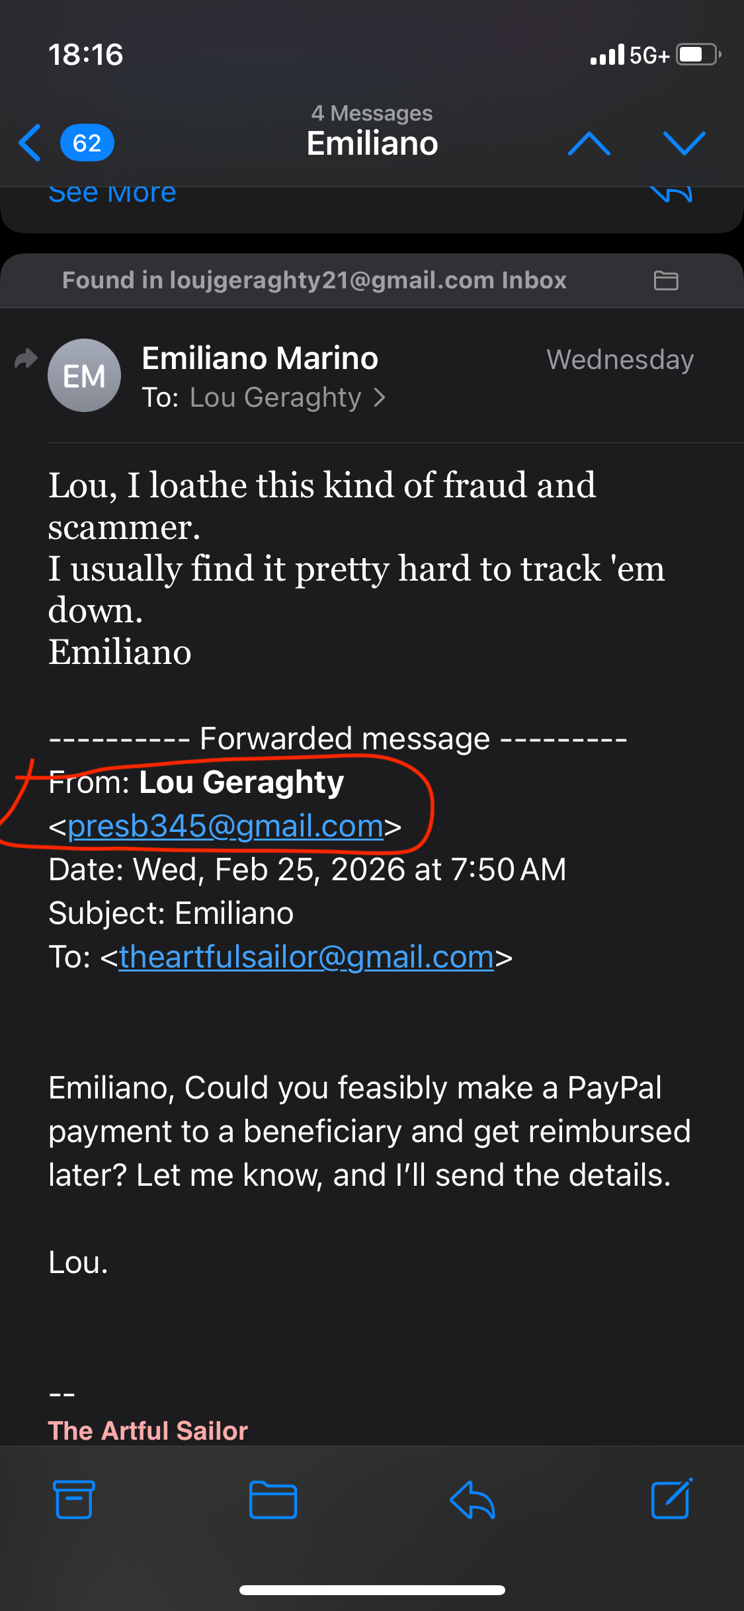Screen dimensions: 744x1611
Task: Tap the Found in Inbox banner
Action: pos(314,280)
